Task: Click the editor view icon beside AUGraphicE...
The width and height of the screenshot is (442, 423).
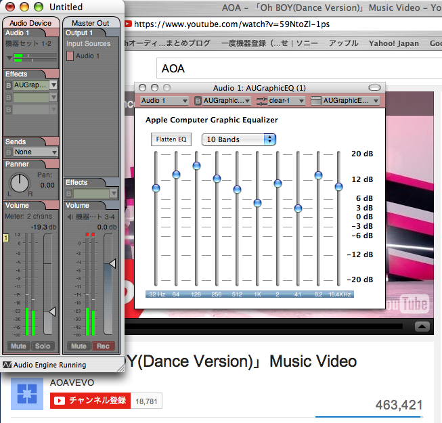Action: tap(315, 101)
